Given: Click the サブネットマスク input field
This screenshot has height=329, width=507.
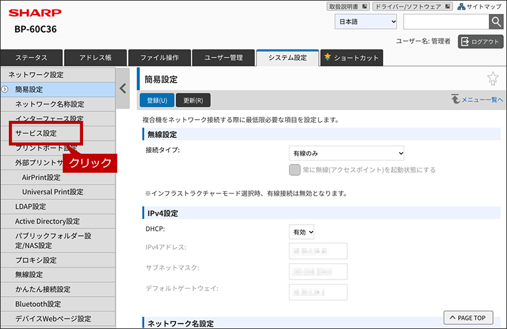Looking at the screenshot, I should point(318,271).
